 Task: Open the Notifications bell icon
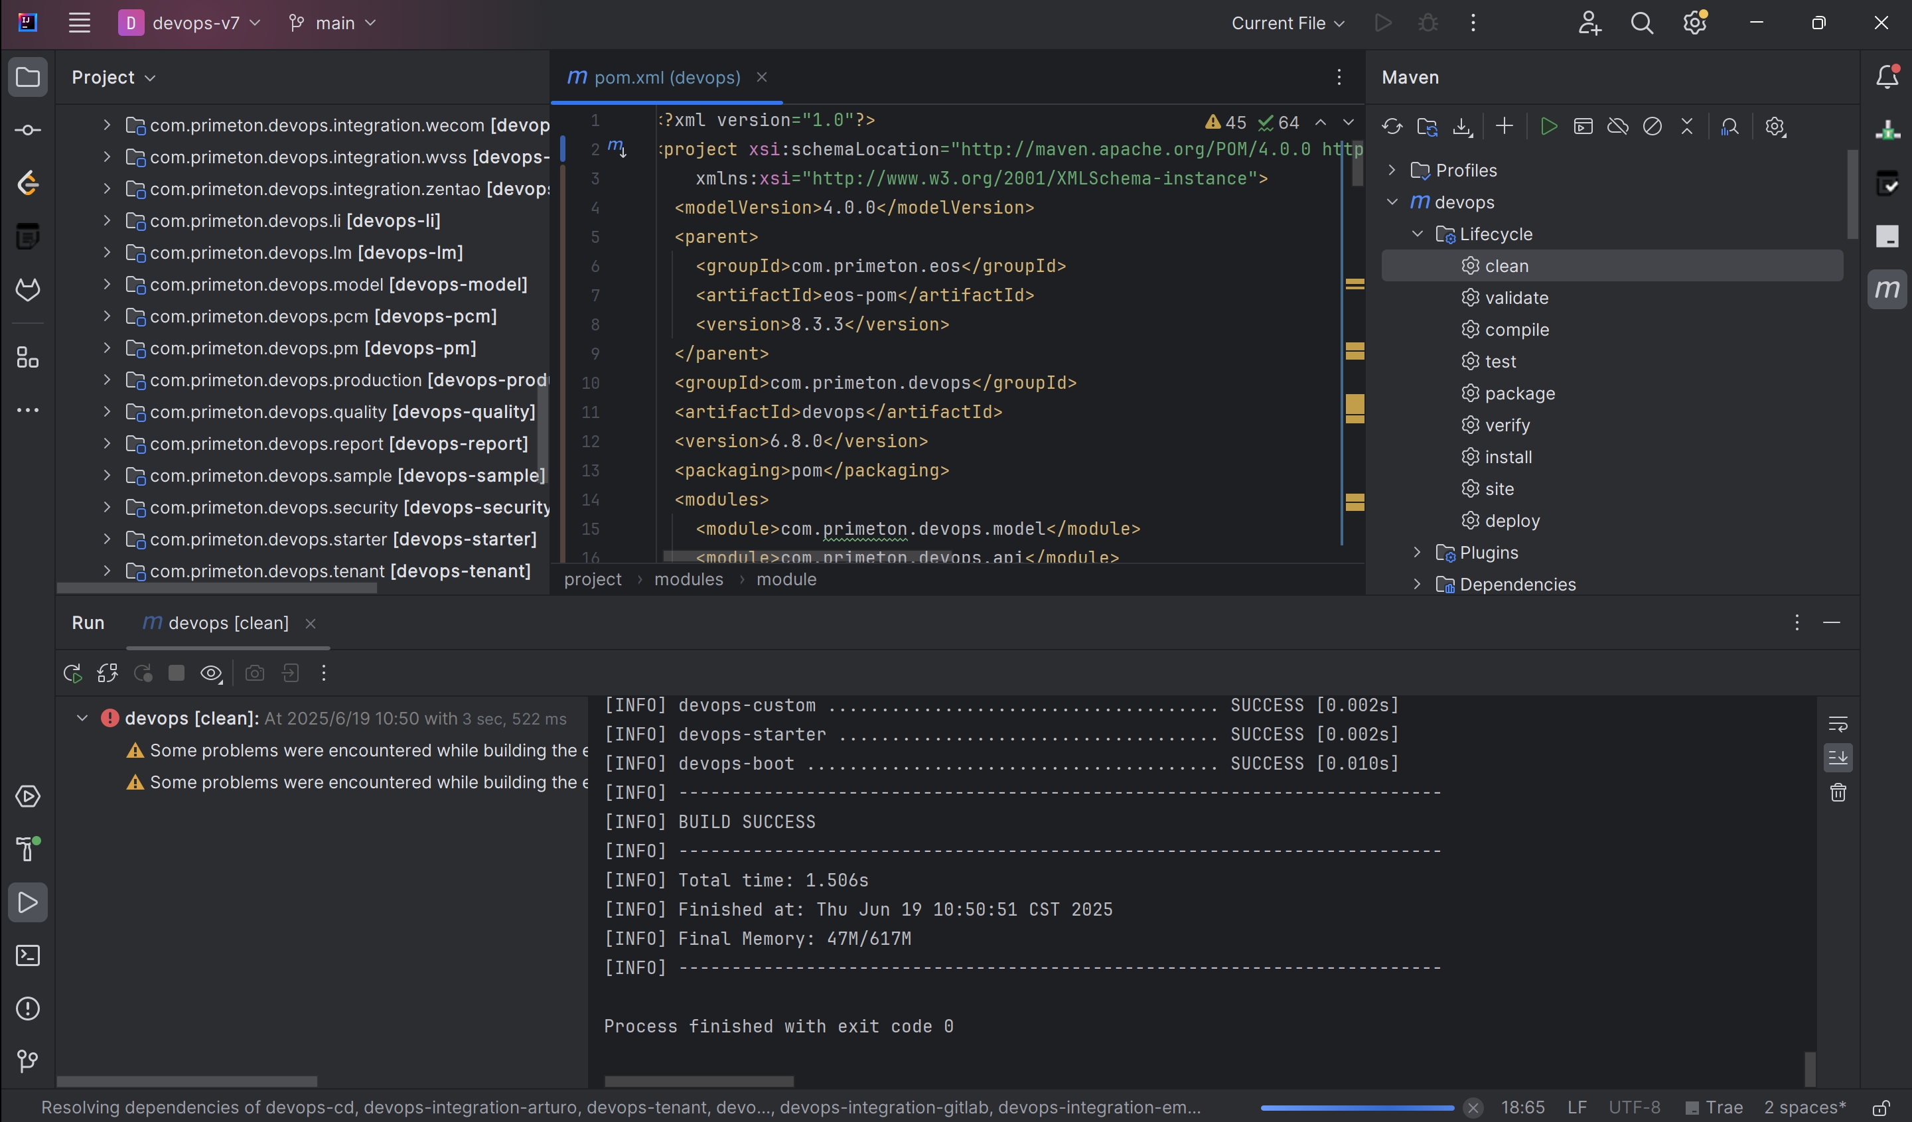[x=1887, y=76]
